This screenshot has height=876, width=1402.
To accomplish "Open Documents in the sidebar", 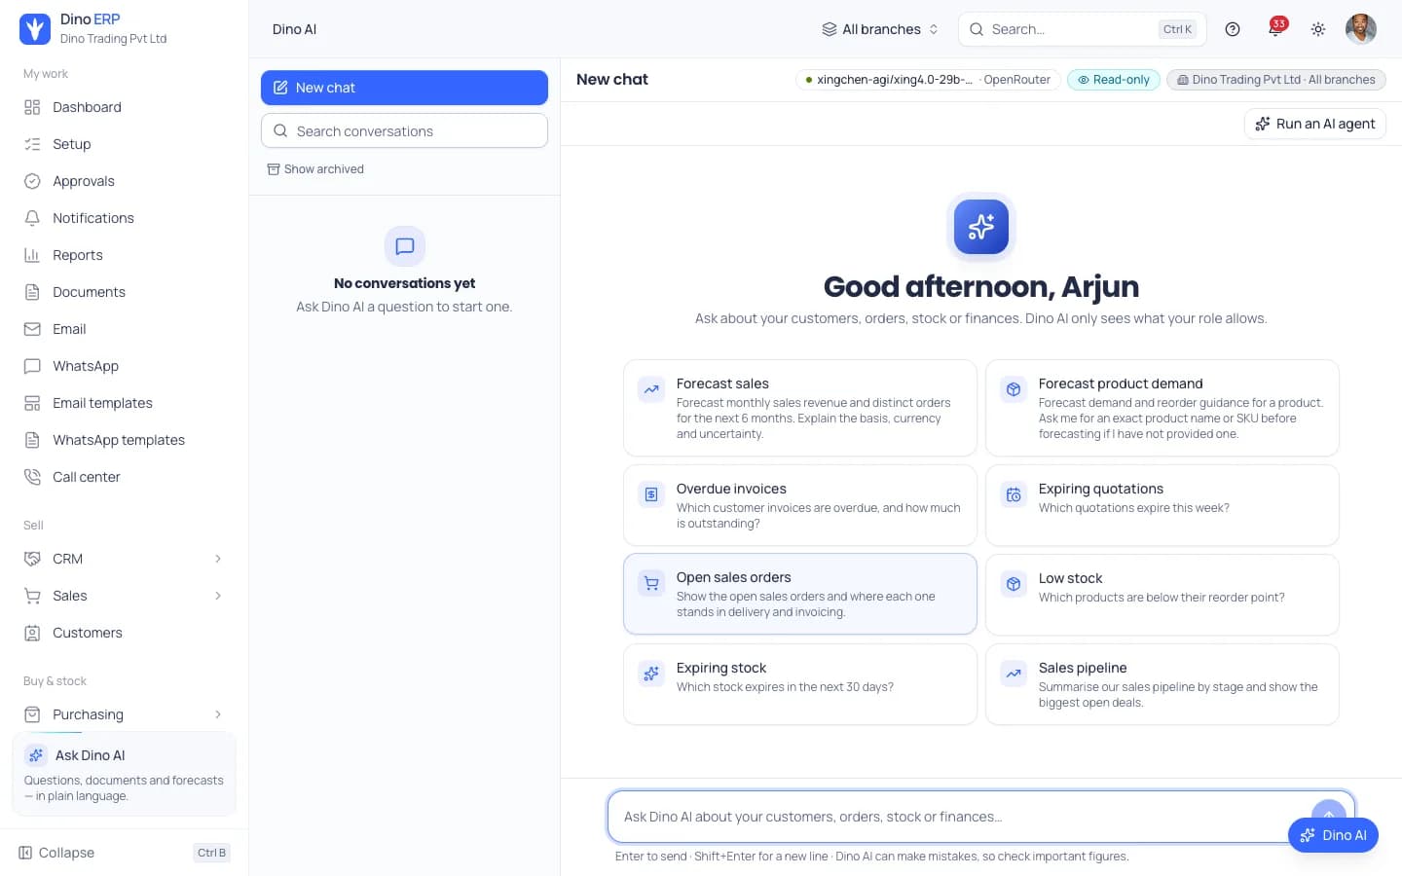I will point(125,292).
